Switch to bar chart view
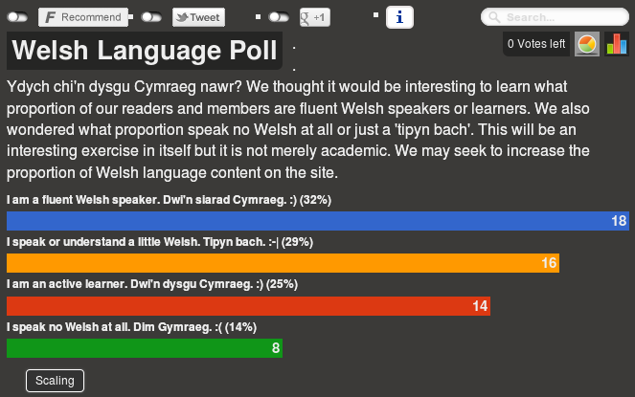Image resolution: width=635 pixels, height=397 pixels. (x=617, y=44)
